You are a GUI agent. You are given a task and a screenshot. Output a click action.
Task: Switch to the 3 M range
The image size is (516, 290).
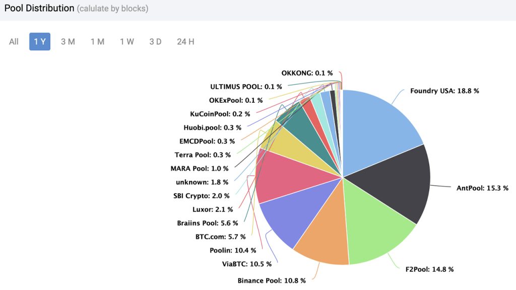coord(68,42)
